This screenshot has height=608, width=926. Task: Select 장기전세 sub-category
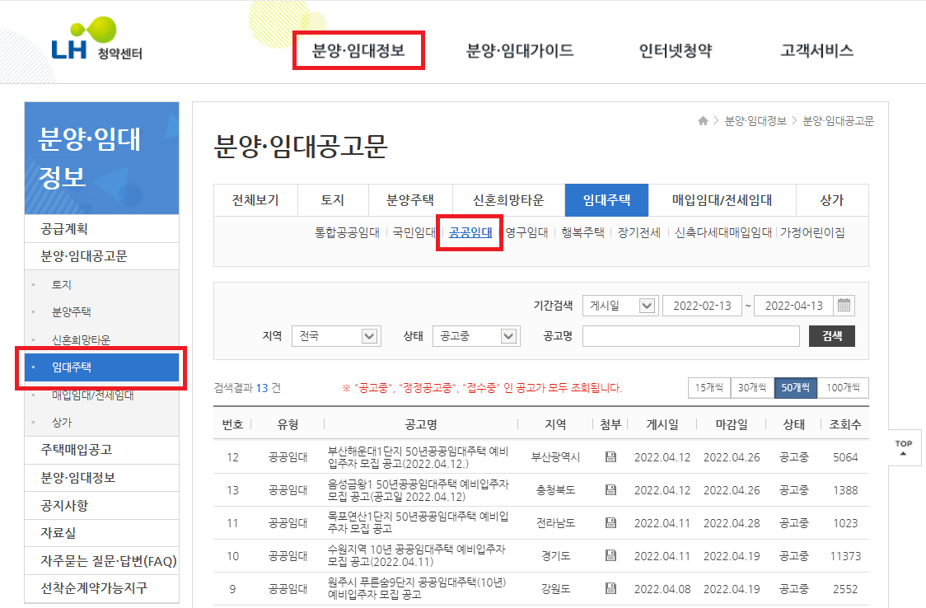point(639,232)
